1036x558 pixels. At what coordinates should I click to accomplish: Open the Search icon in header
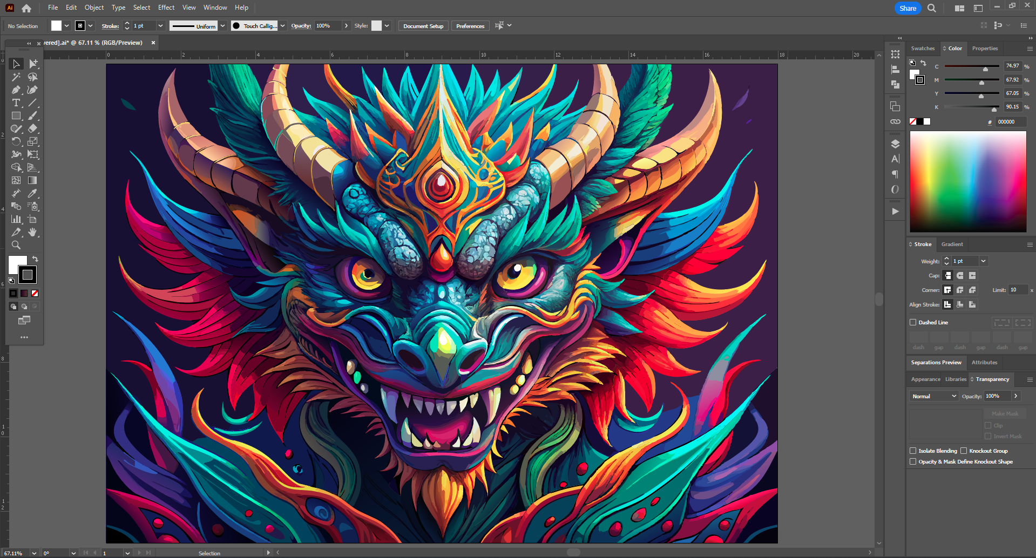pos(932,8)
